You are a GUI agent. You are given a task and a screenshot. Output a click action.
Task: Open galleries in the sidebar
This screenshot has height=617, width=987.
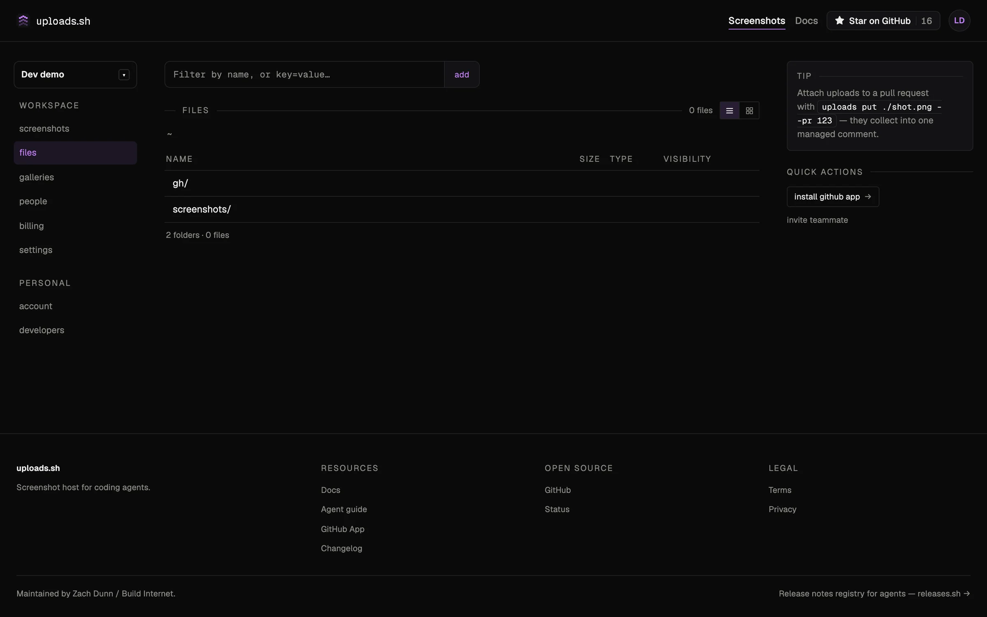75,177
